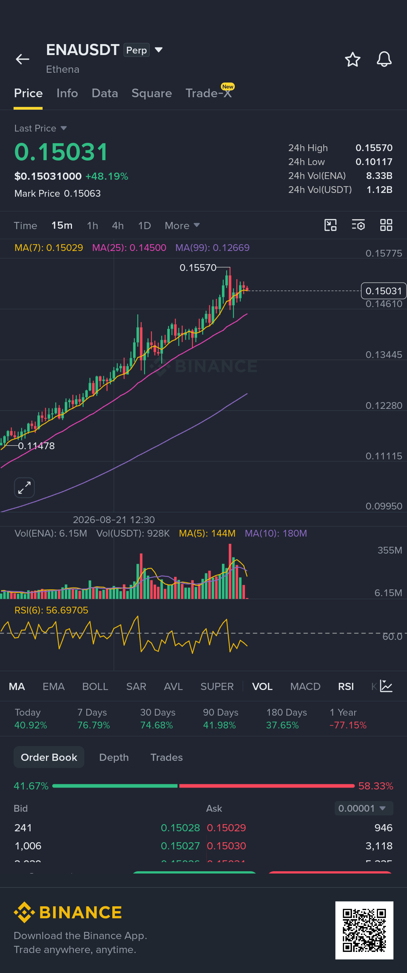Tap the 90 Days 41.98% performance
The height and width of the screenshot is (973, 407).
221,718
